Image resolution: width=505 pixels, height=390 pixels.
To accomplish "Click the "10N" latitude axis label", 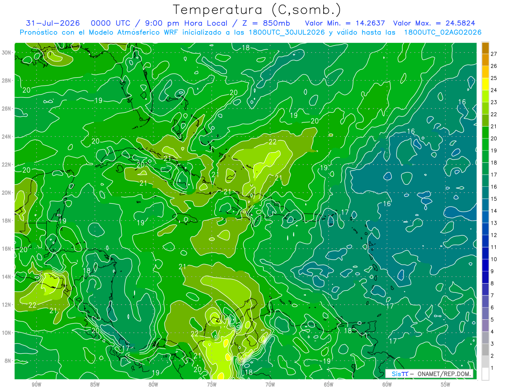I will [x=7, y=333].
